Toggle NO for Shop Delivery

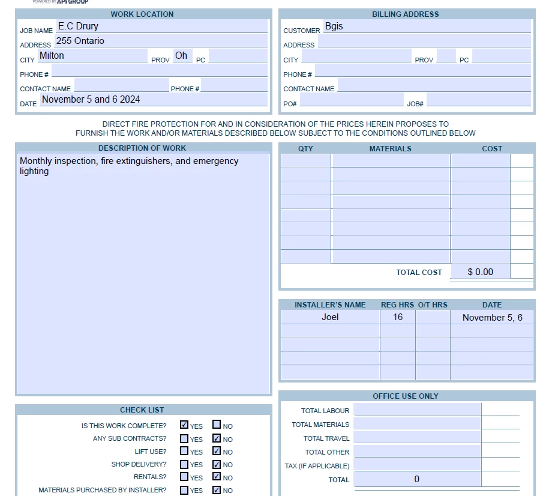[217, 464]
